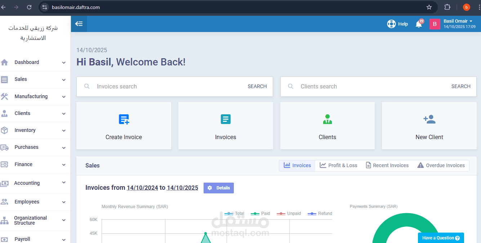
Task: Switch to the Invoices tab in Sales
Action: point(297,165)
